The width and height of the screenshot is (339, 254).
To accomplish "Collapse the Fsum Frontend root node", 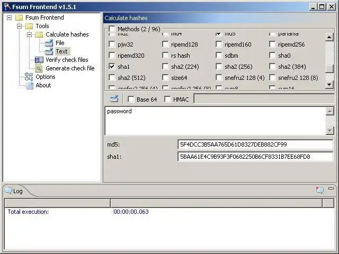I will (x=10, y=17).
